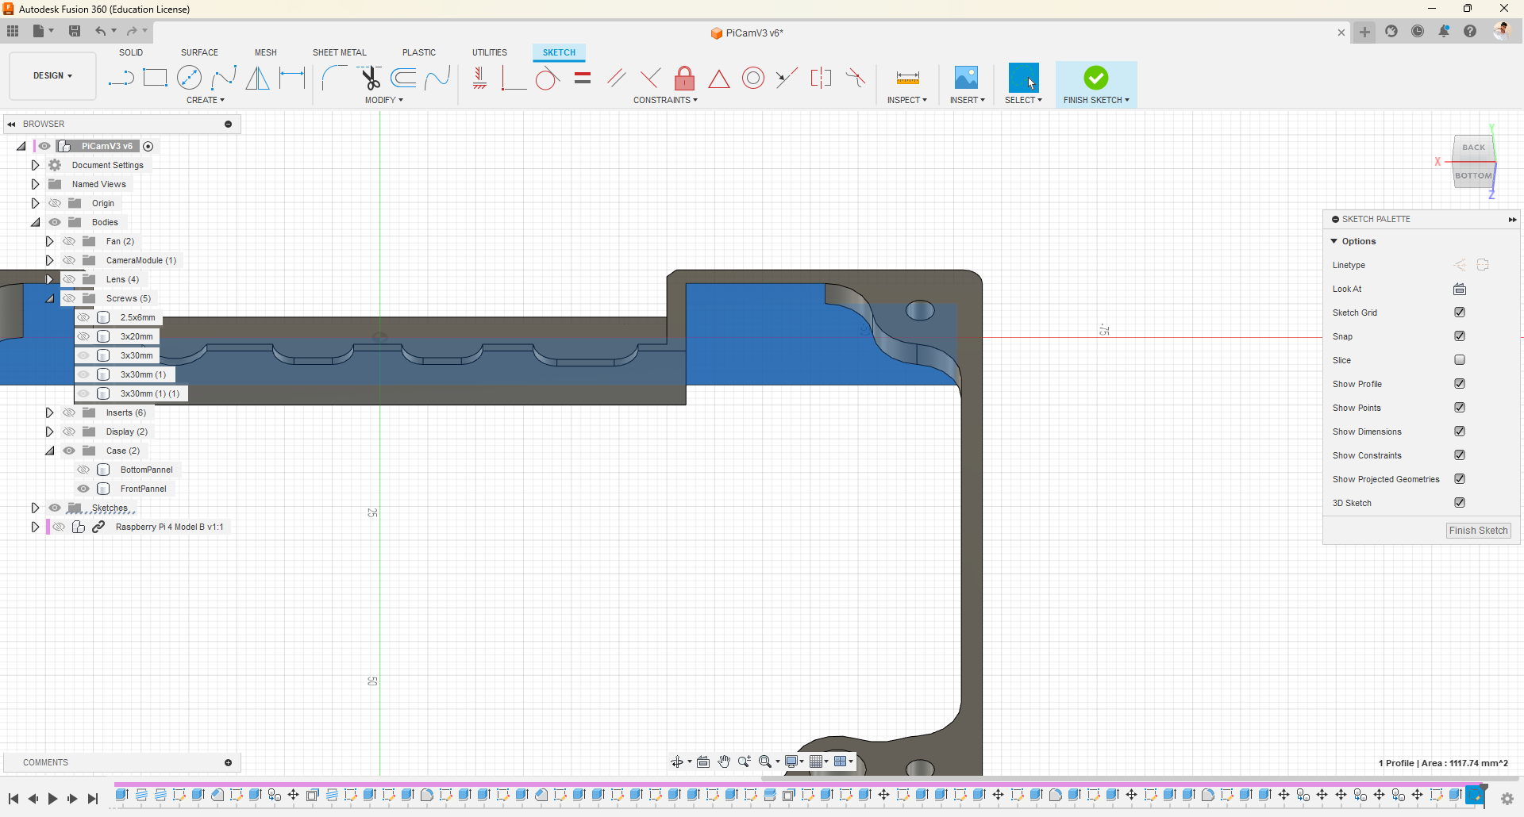The width and height of the screenshot is (1524, 817).
Task: Select the Fit Point Spline tool
Action: [x=224, y=78]
